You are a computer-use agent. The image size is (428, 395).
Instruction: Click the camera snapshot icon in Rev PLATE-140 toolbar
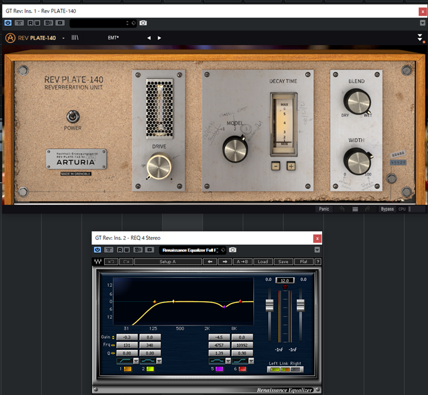pyautogui.click(x=144, y=23)
